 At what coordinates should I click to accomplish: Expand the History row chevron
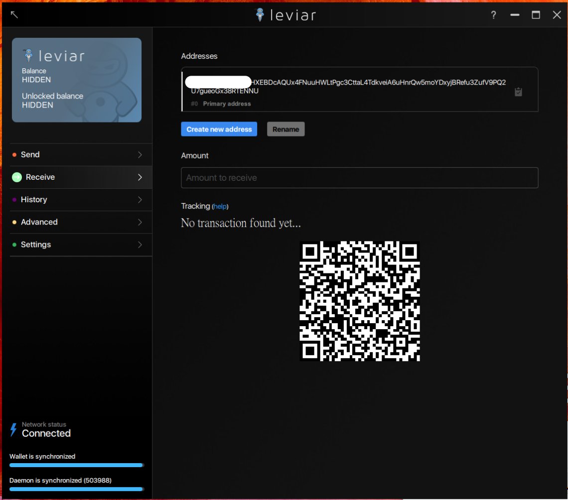(140, 200)
